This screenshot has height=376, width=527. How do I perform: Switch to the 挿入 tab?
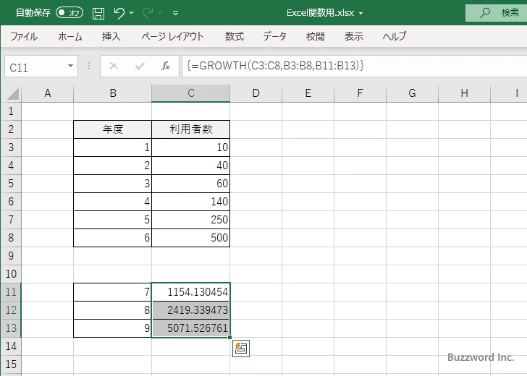(x=111, y=36)
